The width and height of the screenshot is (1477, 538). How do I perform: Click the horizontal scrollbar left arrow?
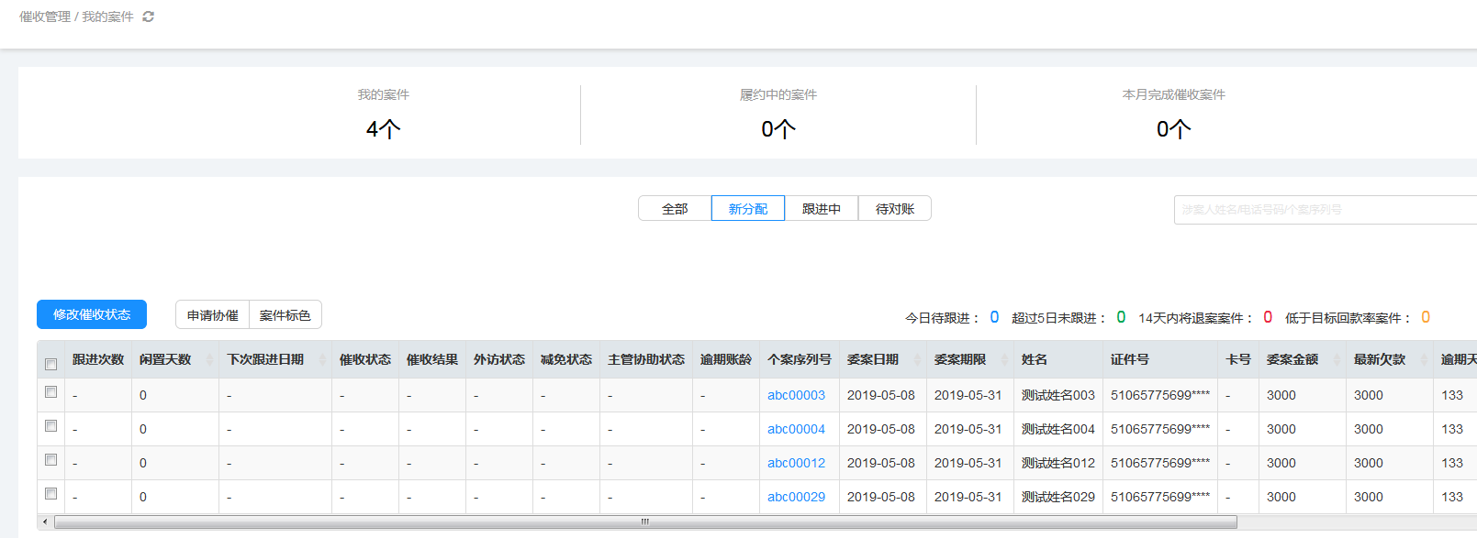click(x=45, y=522)
